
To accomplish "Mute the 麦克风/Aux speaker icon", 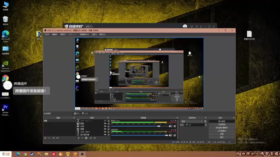I will pyautogui.click(x=170, y=126).
